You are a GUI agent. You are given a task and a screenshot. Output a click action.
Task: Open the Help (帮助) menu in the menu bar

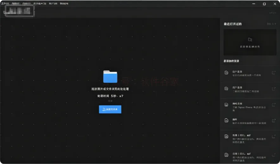point(64,3)
